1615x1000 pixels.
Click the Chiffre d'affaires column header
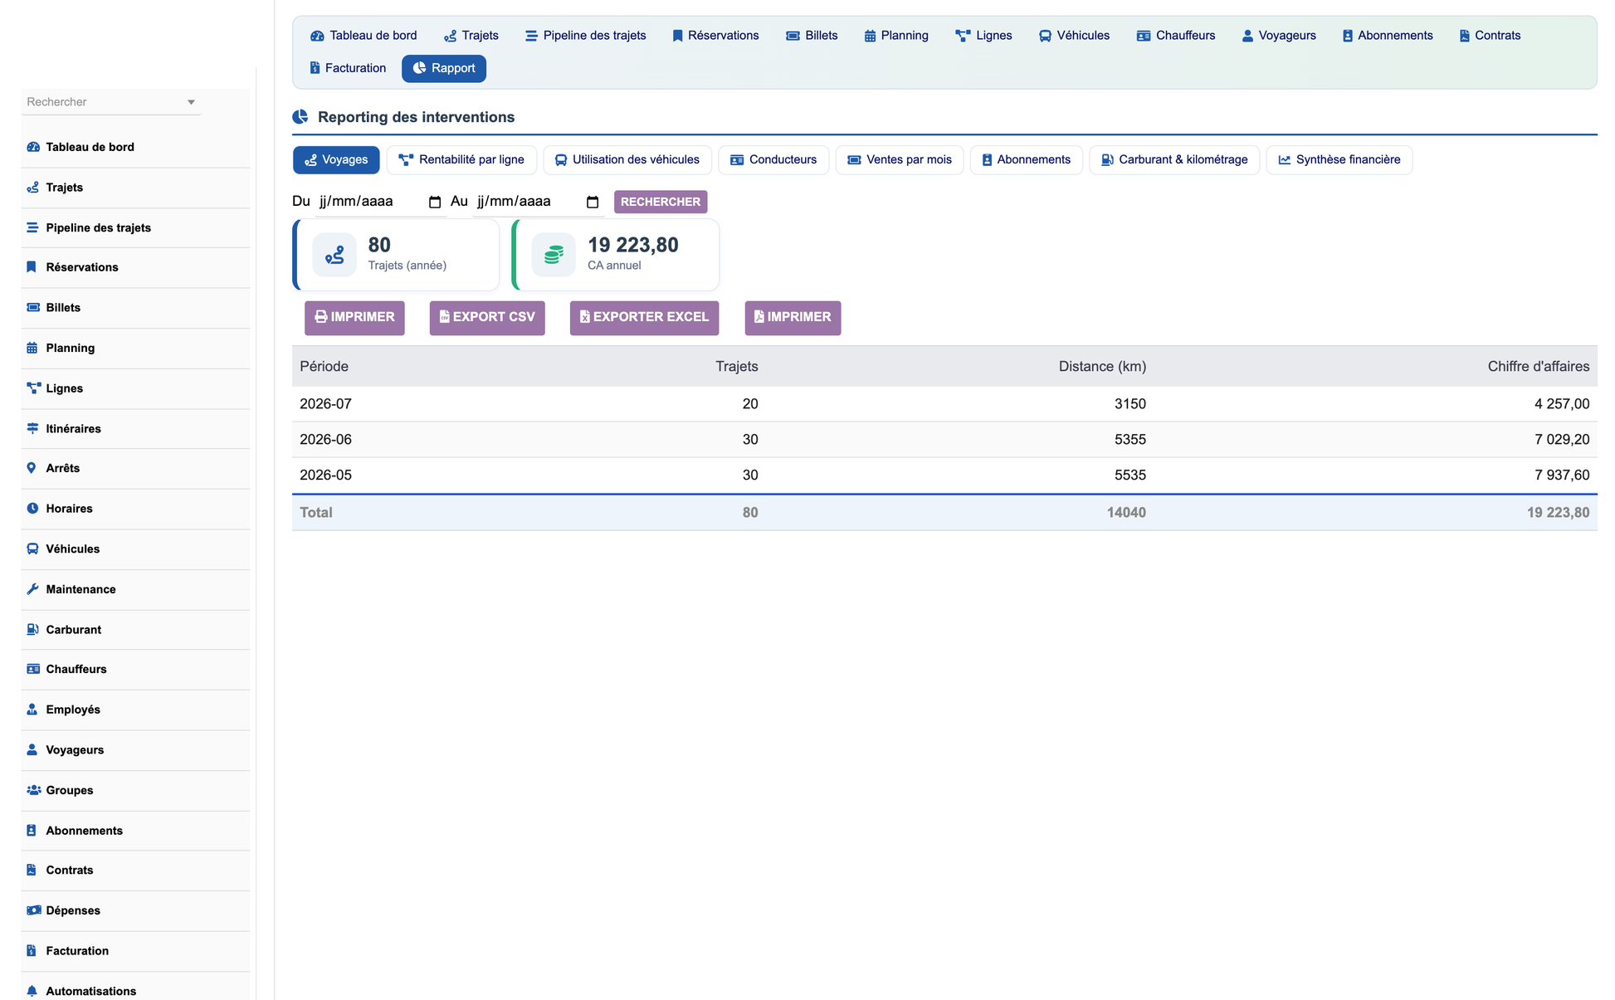click(x=1539, y=367)
